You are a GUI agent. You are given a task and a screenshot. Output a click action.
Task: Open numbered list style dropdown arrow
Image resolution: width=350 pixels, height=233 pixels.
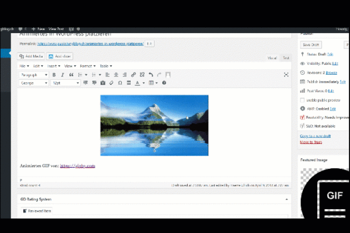[100, 75]
